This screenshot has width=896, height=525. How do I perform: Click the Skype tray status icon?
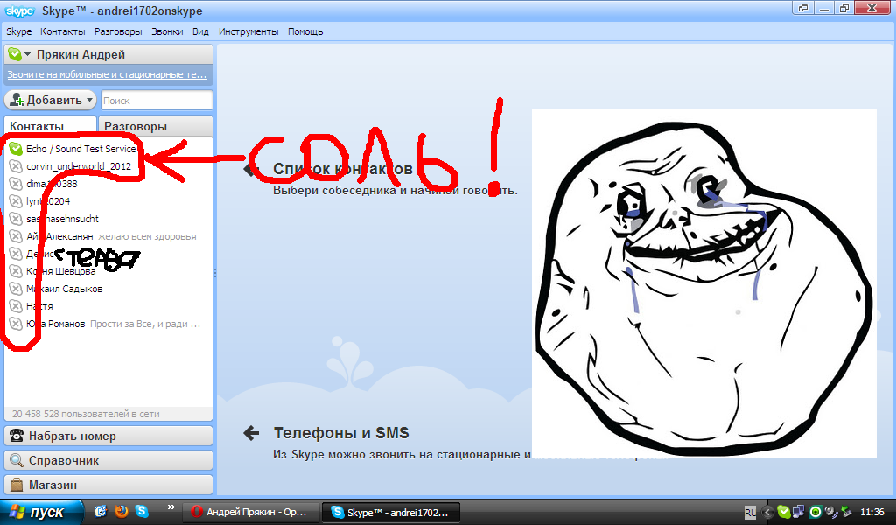(783, 513)
